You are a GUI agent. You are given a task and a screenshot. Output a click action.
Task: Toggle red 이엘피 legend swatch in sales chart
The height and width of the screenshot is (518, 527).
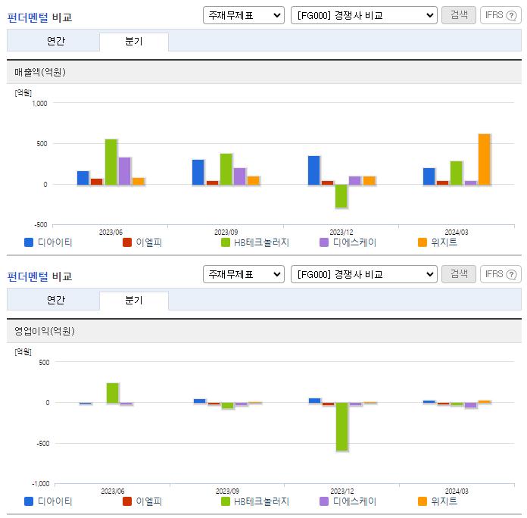(127, 242)
